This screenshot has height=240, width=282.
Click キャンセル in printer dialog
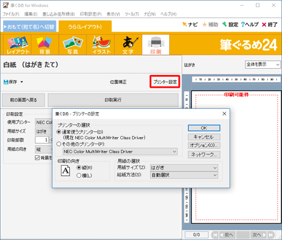pos(204,137)
